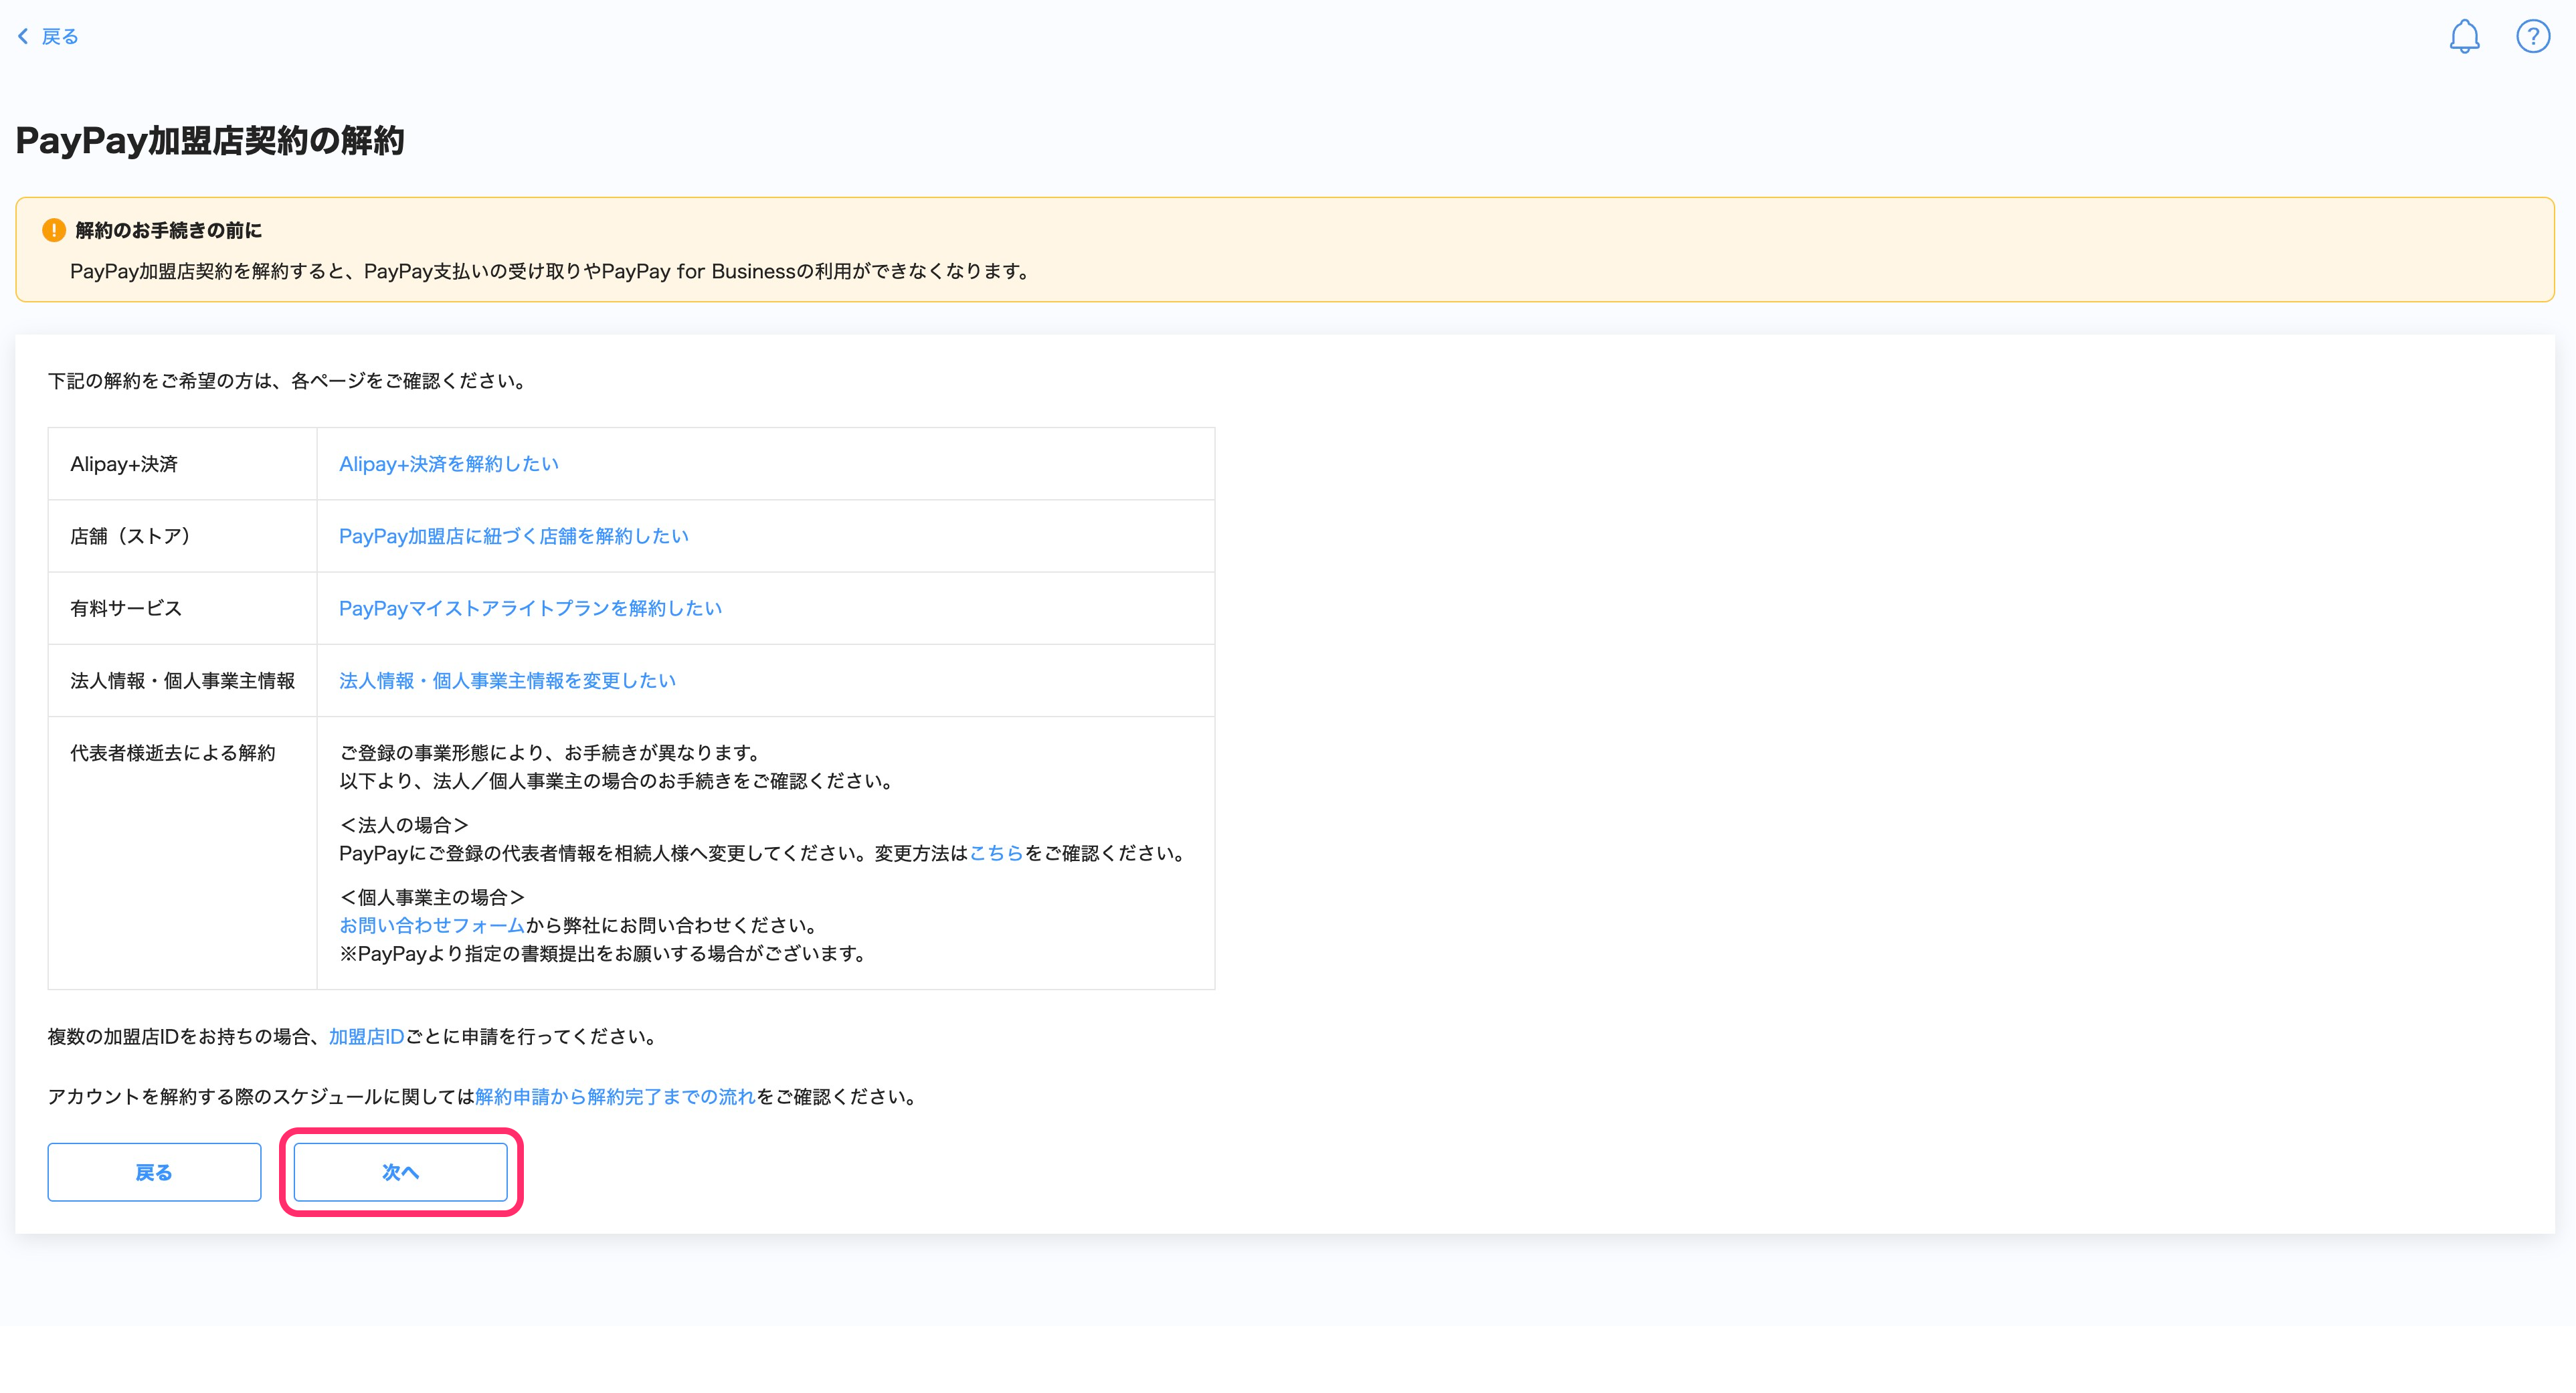Open PayPay加盟店に紐づく店舗を解約したい link

tap(513, 536)
